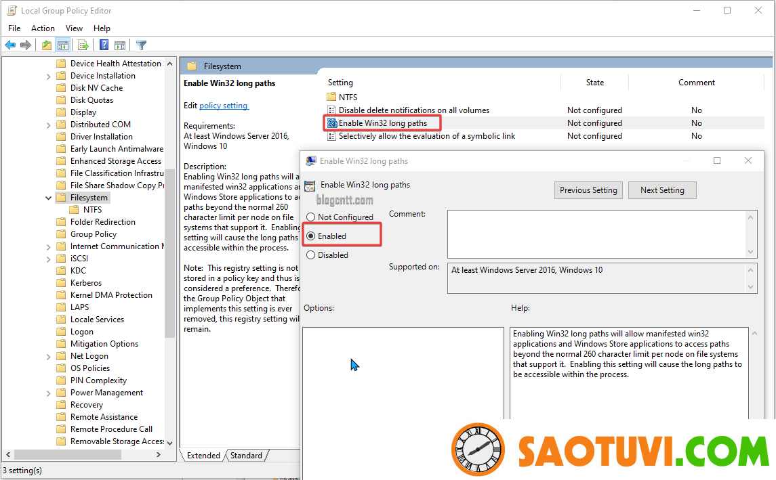
Task: Select the Not Configured radio button
Action: tap(311, 217)
